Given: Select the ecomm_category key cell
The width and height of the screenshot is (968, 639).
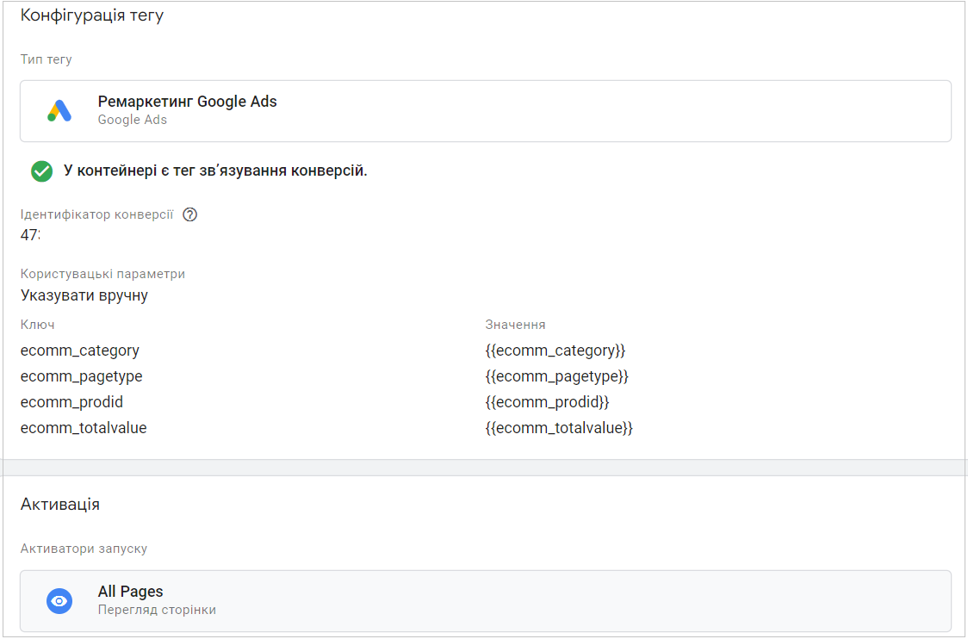Looking at the screenshot, I should [x=79, y=351].
